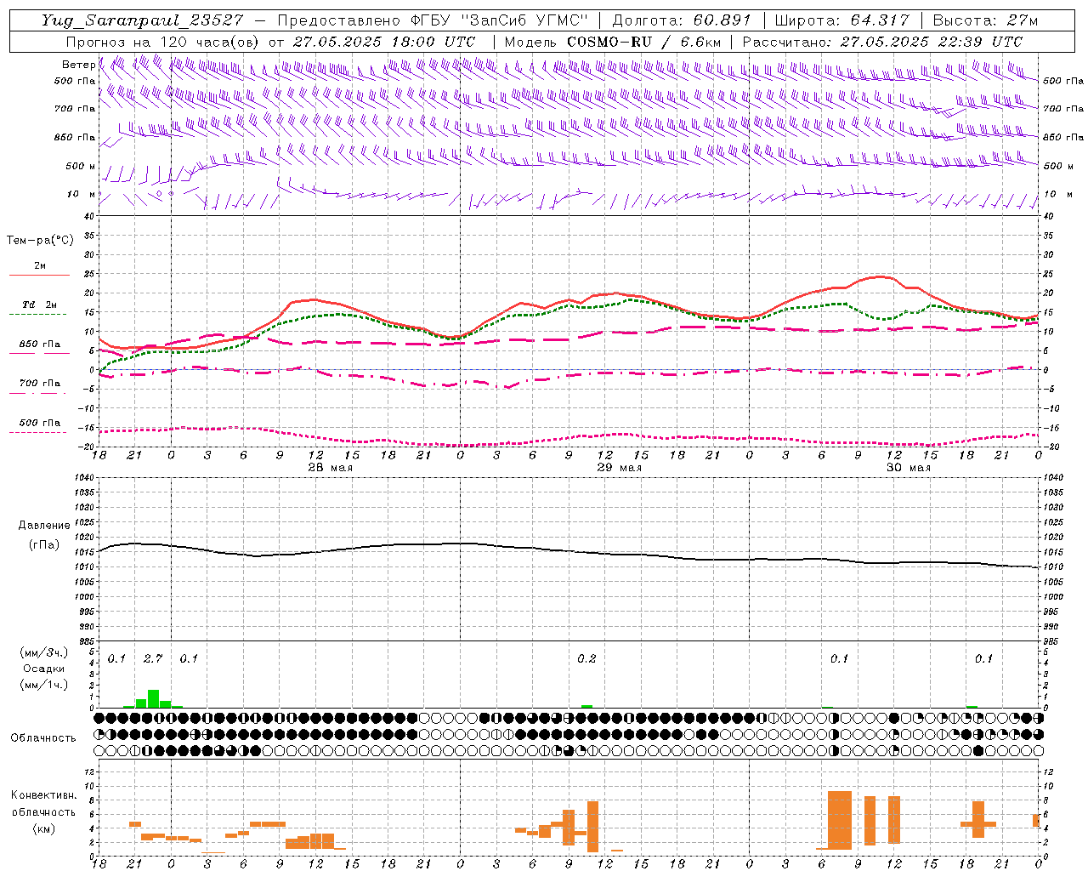Click the 700 гПа entry in the temperature legend
1088x871 pixels.
(39, 384)
